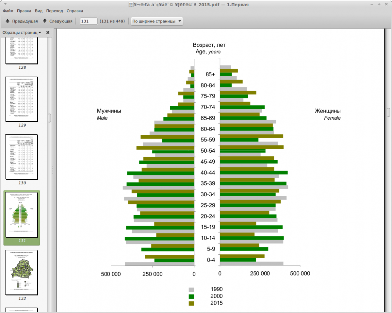
Task: Expand the Образцы страниц sidebar selector
Action: [x=22, y=33]
